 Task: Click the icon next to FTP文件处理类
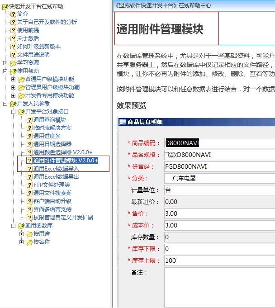29,185
